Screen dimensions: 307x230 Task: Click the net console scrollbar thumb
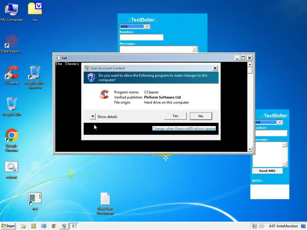pyautogui.click(x=250, y=70)
